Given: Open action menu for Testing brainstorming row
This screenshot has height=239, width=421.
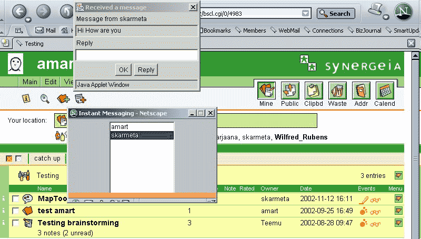Looking at the screenshot, I should (398, 223).
